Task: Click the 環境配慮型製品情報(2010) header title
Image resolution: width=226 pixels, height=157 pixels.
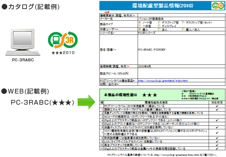Action: (x=163, y=6)
